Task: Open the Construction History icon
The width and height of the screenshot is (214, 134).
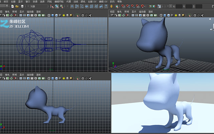Action: [x=159, y=6]
